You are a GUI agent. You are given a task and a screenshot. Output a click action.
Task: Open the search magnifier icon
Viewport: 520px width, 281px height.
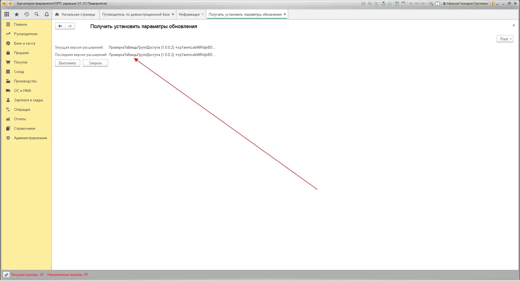click(x=37, y=14)
